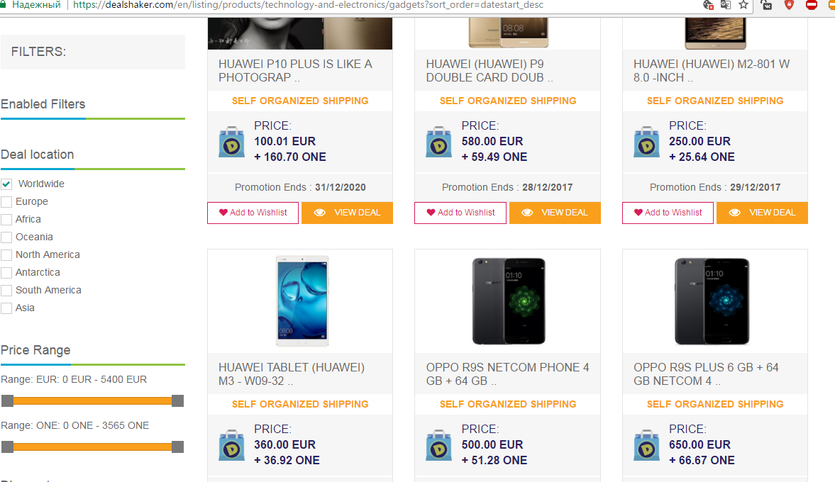Tick the North America checkbox
The height and width of the screenshot is (482, 835).
coord(6,255)
